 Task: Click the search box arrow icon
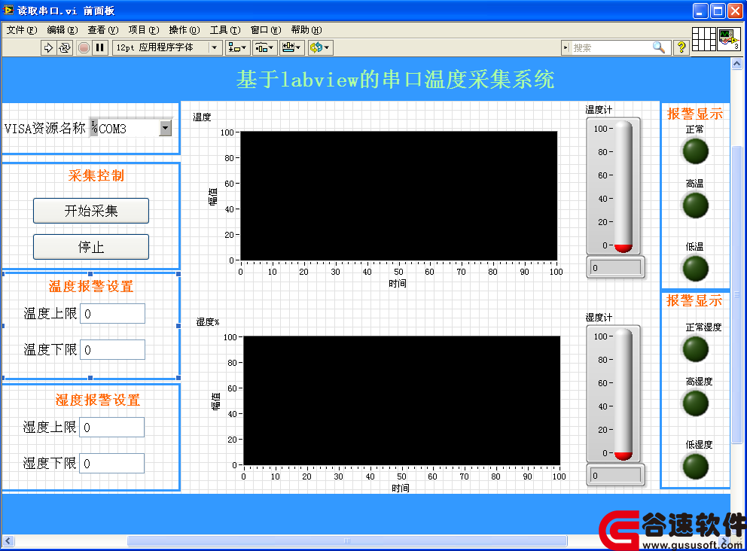click(x=566, y=47)
